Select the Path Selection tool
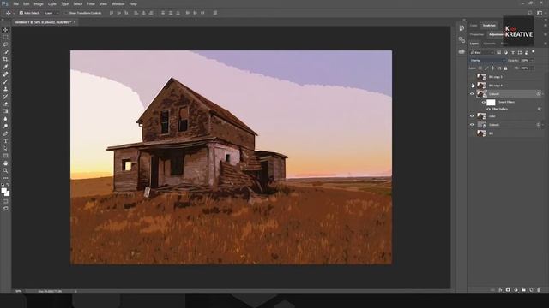Screen dimensions: 549x308 click(x=5, y=148)
